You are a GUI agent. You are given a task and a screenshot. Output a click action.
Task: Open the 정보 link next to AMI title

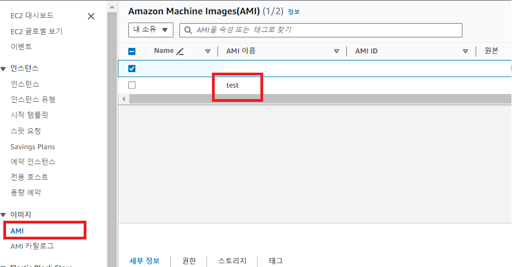click(x=293, y=12)
